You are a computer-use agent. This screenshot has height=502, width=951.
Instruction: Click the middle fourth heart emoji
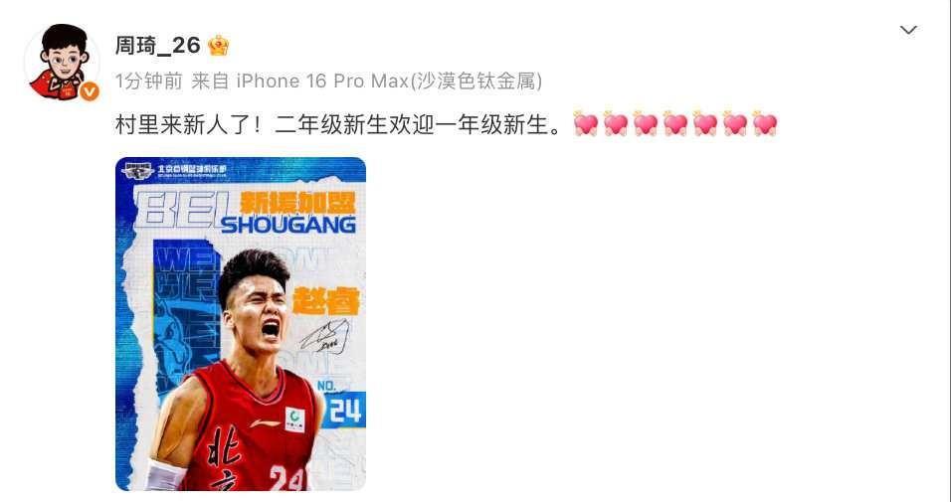click(675, 124)
